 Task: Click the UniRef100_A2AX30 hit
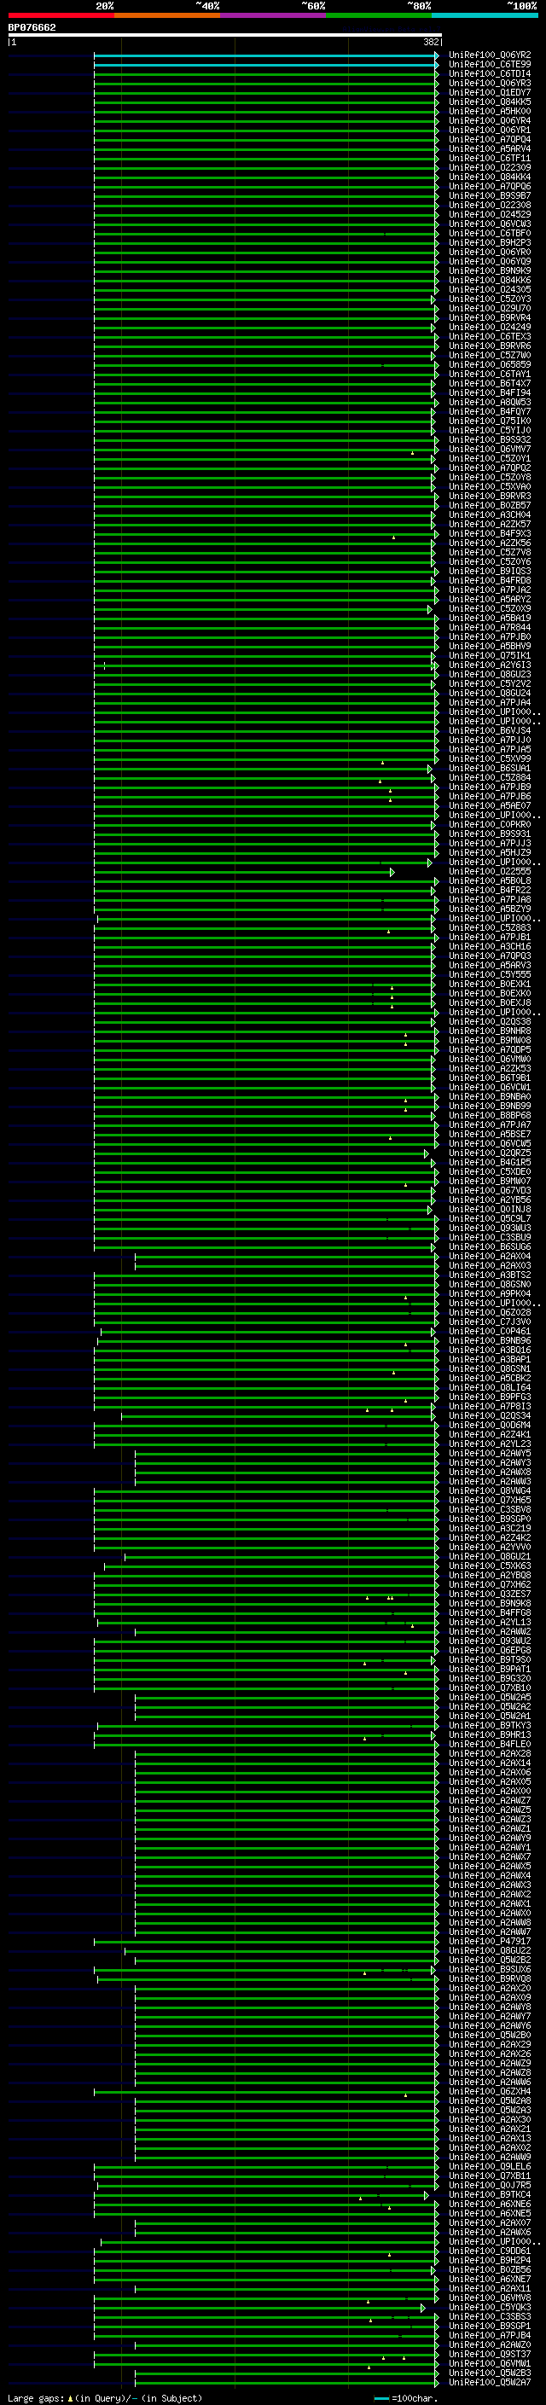(490, 2120)
